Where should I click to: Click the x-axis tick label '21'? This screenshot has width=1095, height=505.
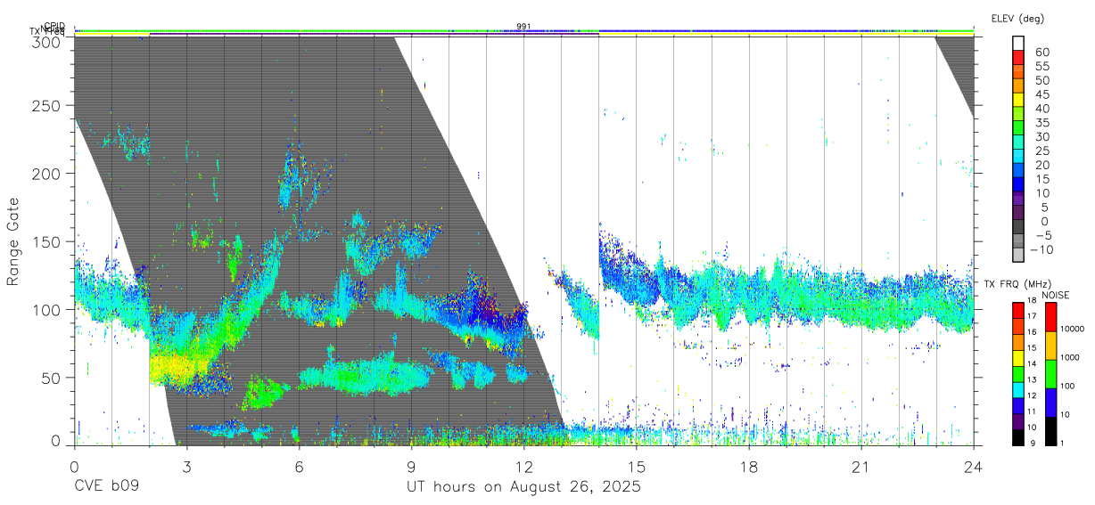(x=861, y=467)
